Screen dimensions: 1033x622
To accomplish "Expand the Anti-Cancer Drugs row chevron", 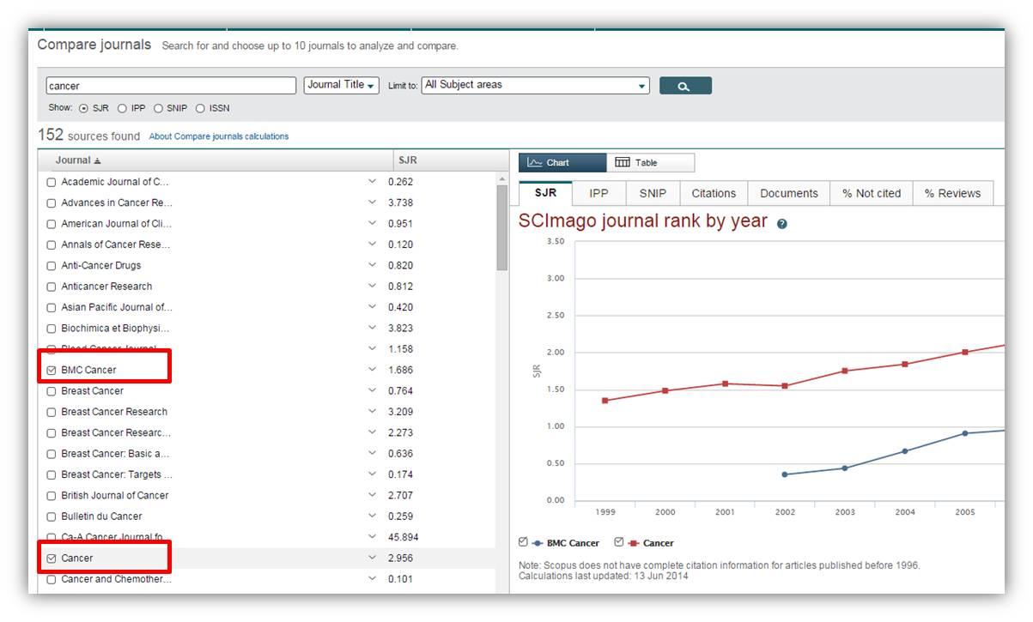I will (x=372, y=265).
